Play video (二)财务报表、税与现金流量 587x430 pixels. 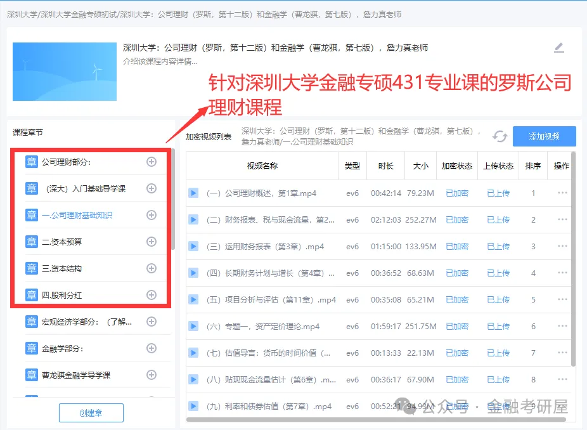(x=193, y=220)
